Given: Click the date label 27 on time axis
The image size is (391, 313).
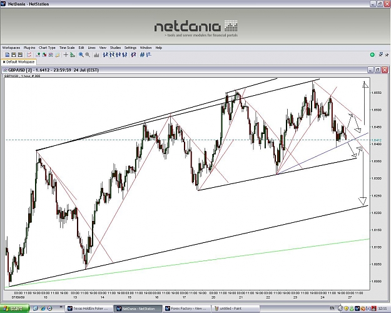Looking at the screenshot, I should click(350, 297).
